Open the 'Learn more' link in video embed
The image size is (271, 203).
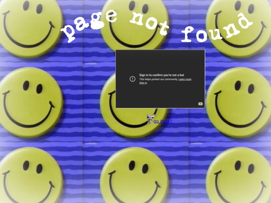(185, 79)
